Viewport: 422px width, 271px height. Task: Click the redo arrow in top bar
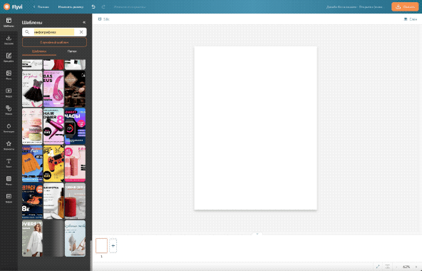tap(103, 6)
